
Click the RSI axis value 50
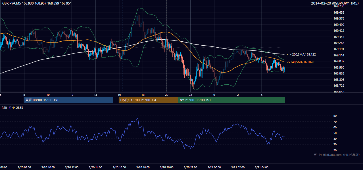(335, 133)
